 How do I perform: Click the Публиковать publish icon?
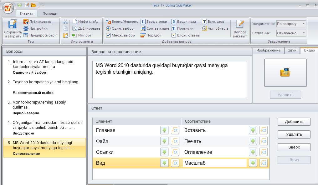26,22
